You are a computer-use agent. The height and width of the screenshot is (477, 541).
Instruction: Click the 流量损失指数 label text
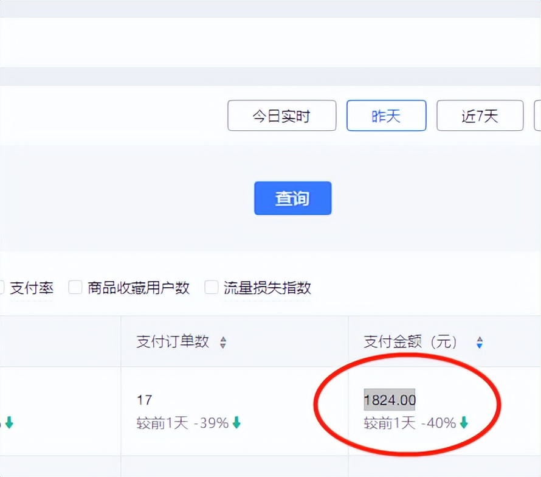[269, 288]
